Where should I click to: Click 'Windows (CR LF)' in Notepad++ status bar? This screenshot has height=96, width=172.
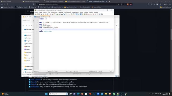coord(93,71)
